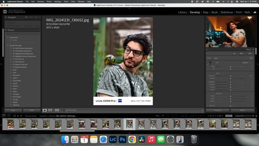Open the File menu
This screenshot has height=146, width=259.
click(x=27, y=2)
